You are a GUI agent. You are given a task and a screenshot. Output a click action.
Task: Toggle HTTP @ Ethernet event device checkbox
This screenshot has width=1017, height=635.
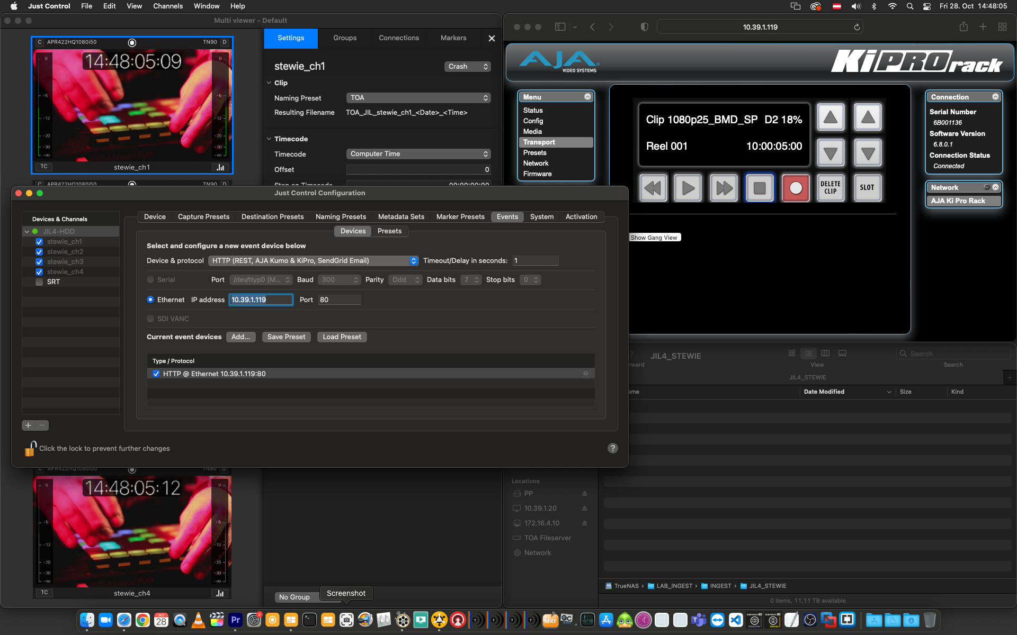click(x=156, y=374)
